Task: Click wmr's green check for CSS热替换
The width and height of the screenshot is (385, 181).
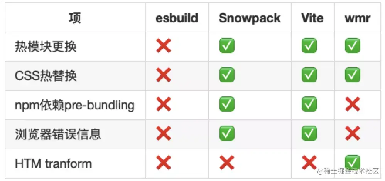Action: [352, 75]
